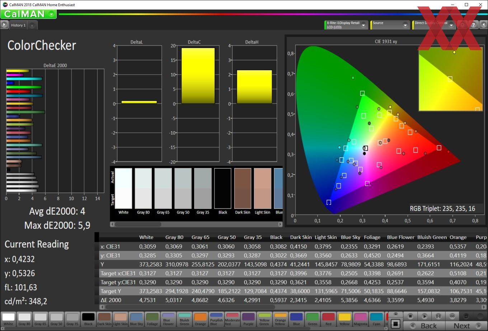The width and height of the screenshot is (488, 331).
Task: Expand the Direct Display Control dropdown
Action: click(x=451, y=25)
